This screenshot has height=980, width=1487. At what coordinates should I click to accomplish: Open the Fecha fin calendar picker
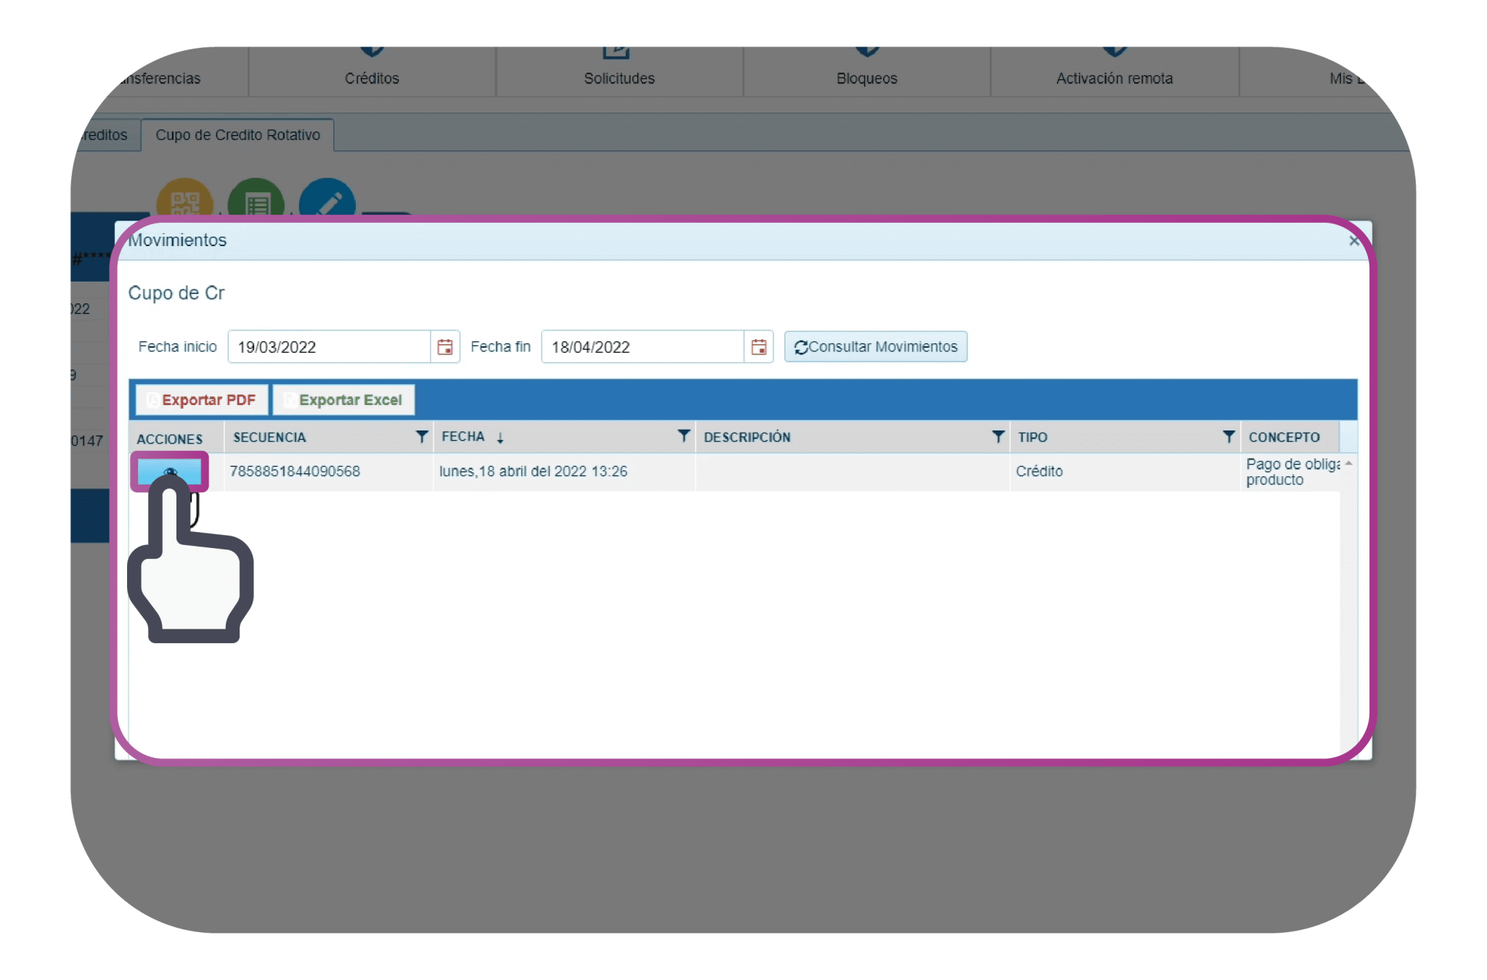point(758,347)
